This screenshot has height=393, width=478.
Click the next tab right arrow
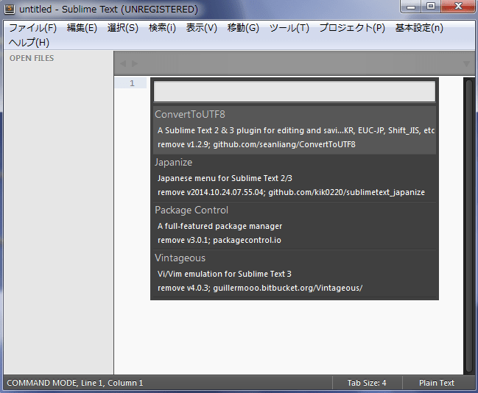[x=135, y=63]
